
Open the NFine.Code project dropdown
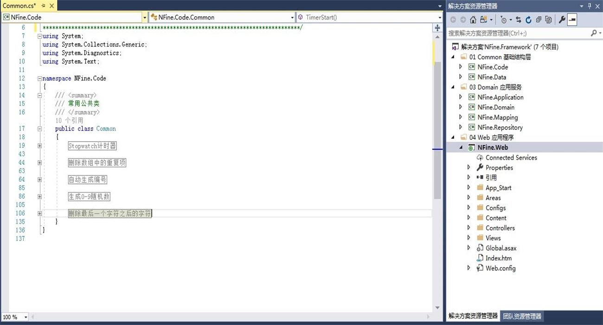point(144,17)
